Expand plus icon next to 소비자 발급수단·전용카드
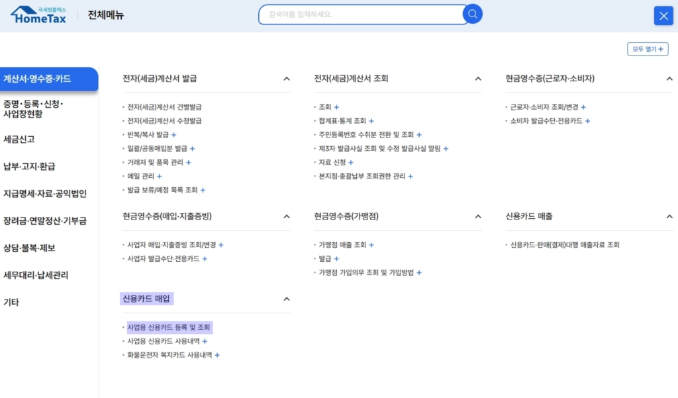The height and width of the screenshot is (398, 678). (588, 121)
